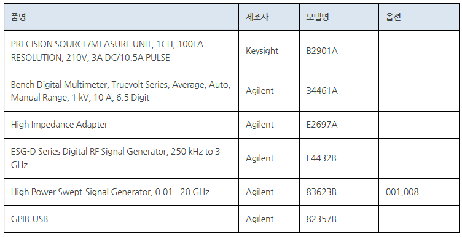Select the Keysight manufacturer cell
This screenshot has height=237, width=462.
click(x=269, y=50)
